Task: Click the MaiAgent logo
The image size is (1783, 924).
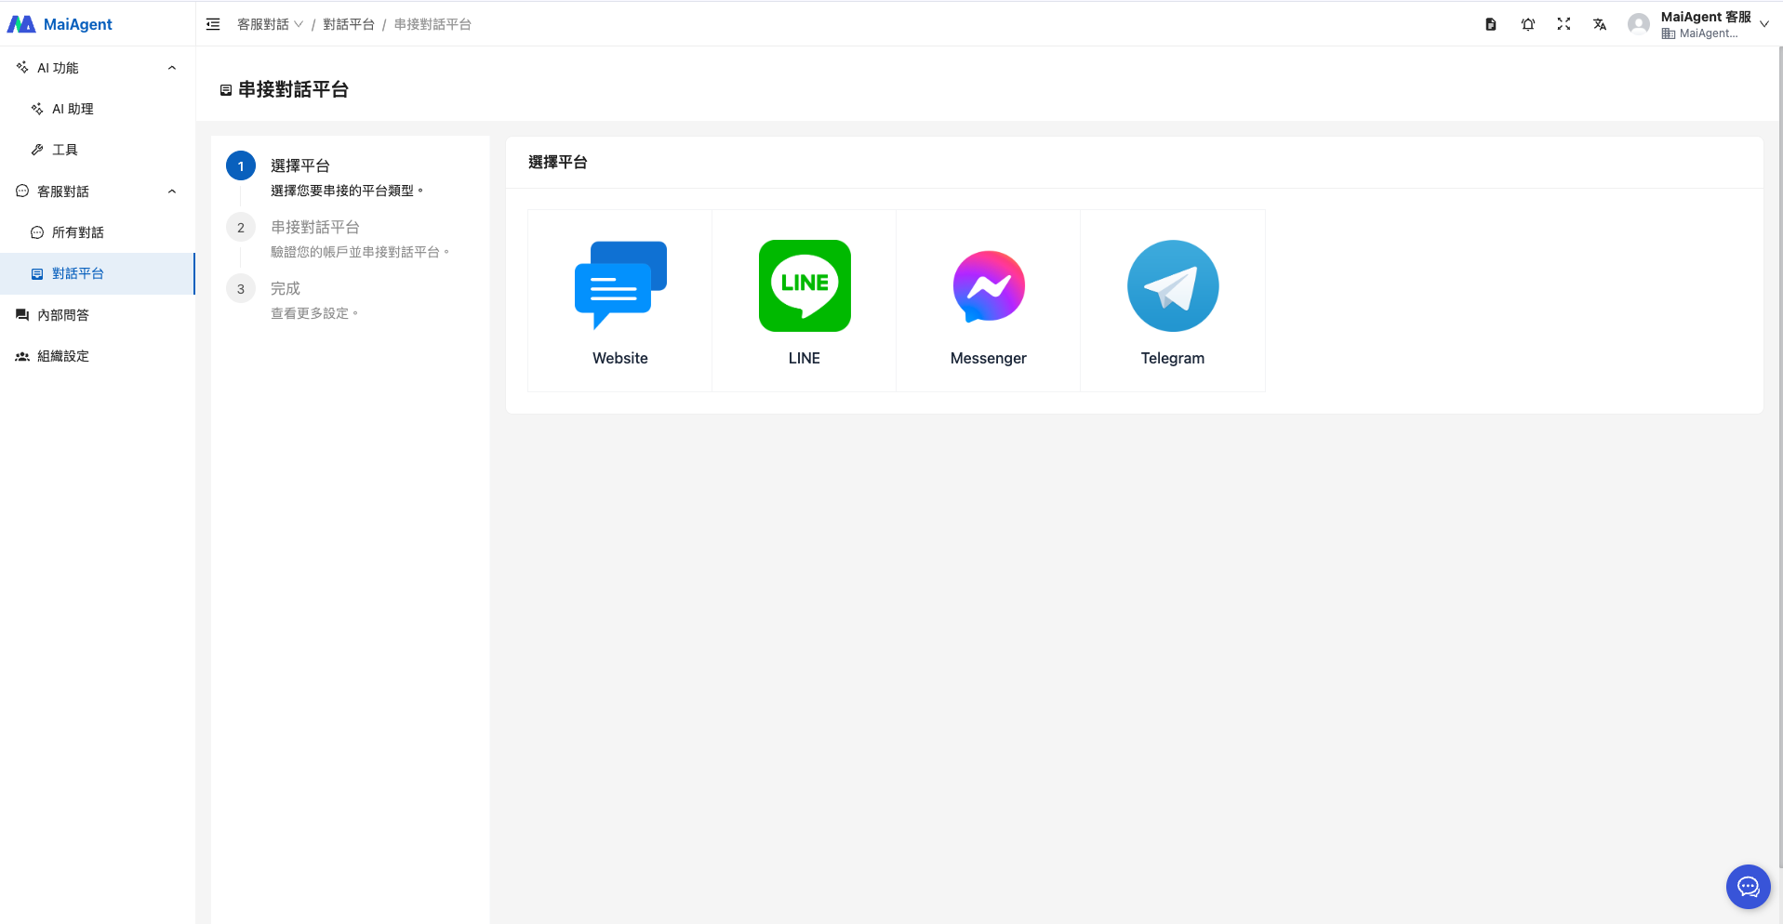Action: click(60, 24)
